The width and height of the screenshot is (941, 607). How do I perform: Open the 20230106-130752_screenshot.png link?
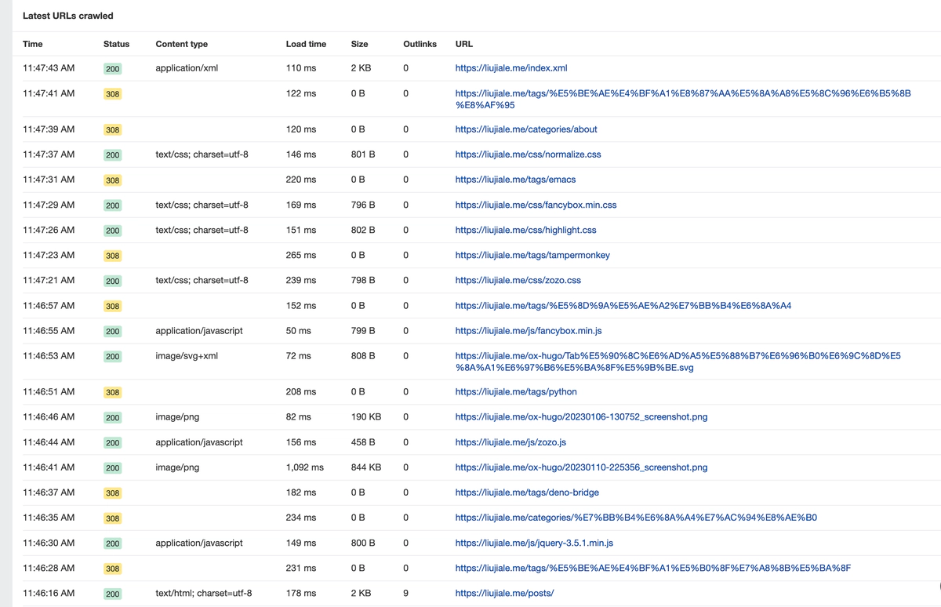(581, 417)
